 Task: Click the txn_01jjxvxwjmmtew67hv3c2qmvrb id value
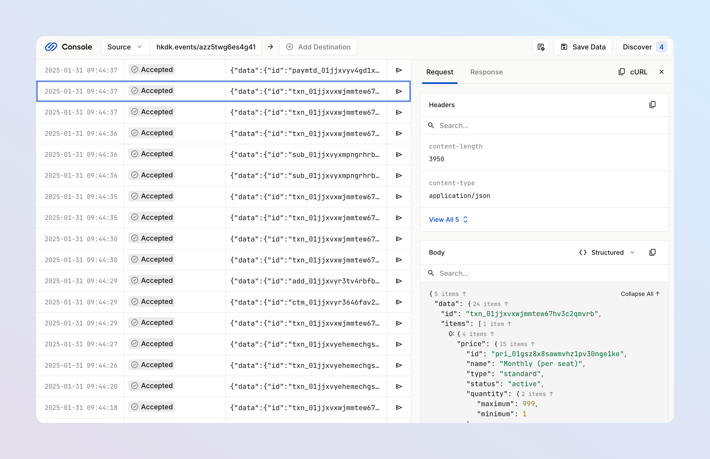[532, 314]
